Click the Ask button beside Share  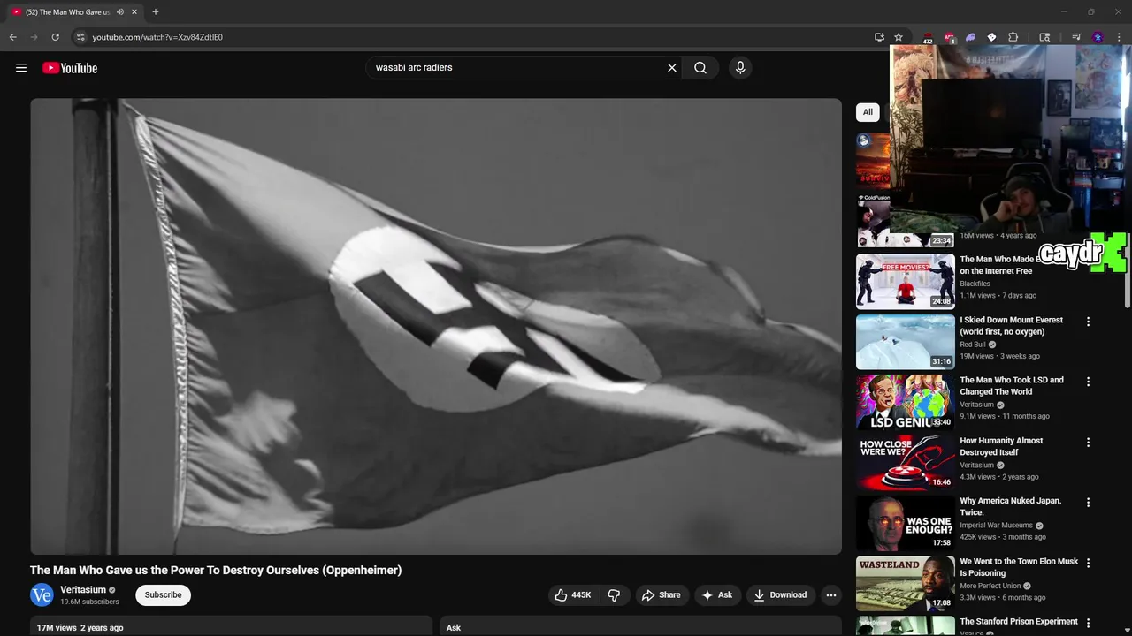tap(717, 595)
